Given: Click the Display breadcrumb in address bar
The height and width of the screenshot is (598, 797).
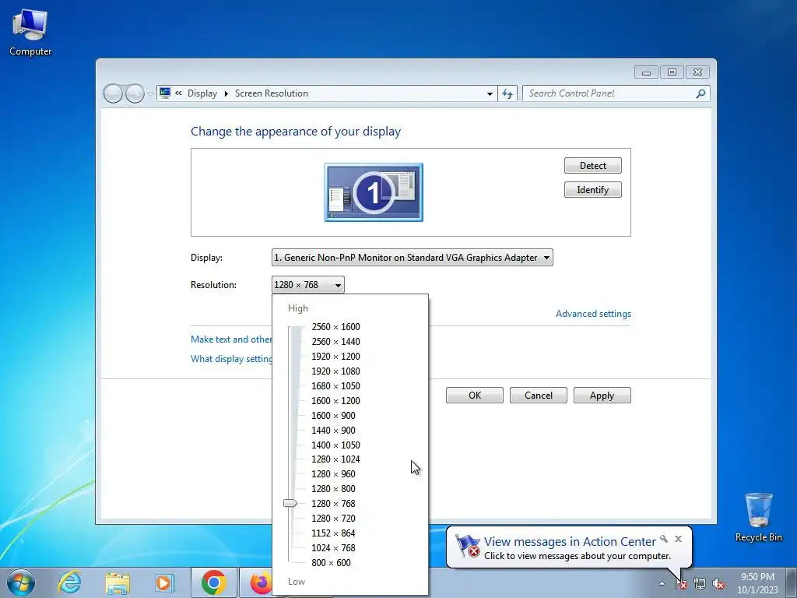Looking at the screenshot, I should [202, 93].
